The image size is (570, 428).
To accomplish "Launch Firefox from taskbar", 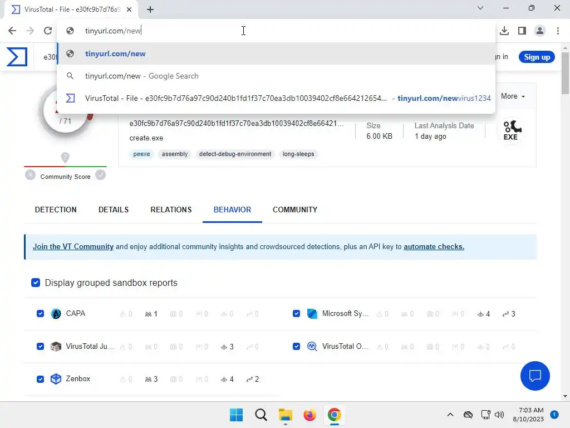I will pyautogui.click(x=309, y=415).
